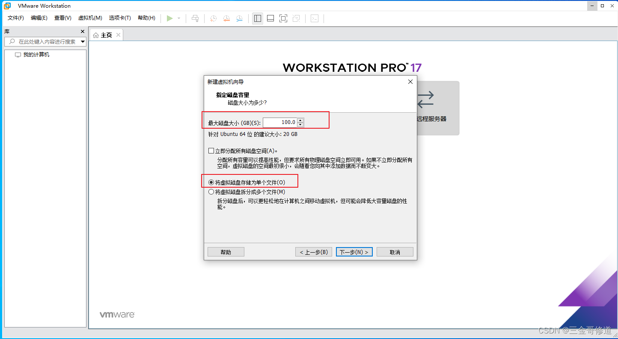Click the magnifier icon in library search
Image resolution: width=618 pixels, height=339 pixels.
pyautogui.click(x=12, y=41)
